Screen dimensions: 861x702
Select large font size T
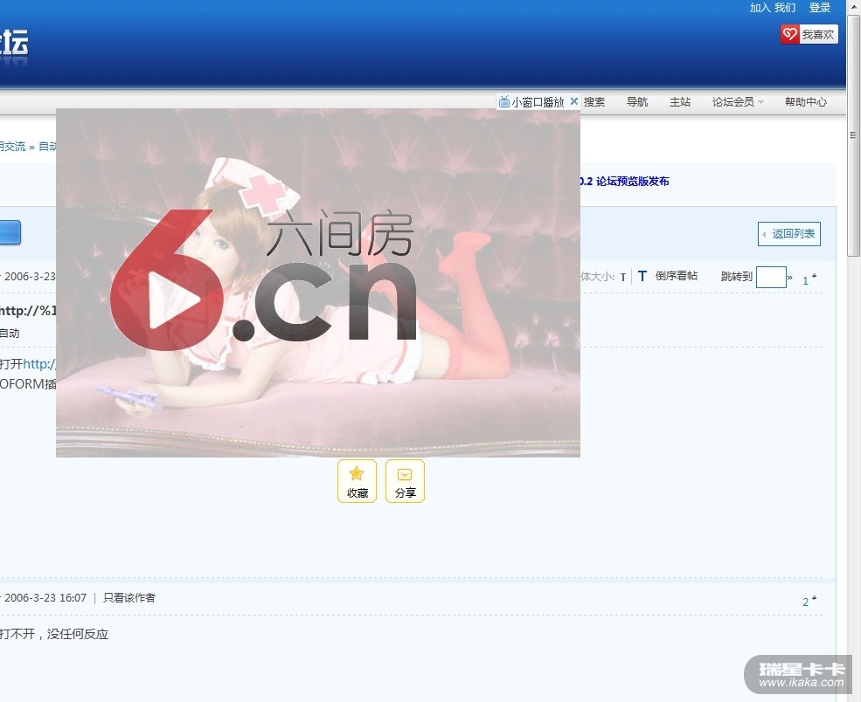click(x=642, y=276)
